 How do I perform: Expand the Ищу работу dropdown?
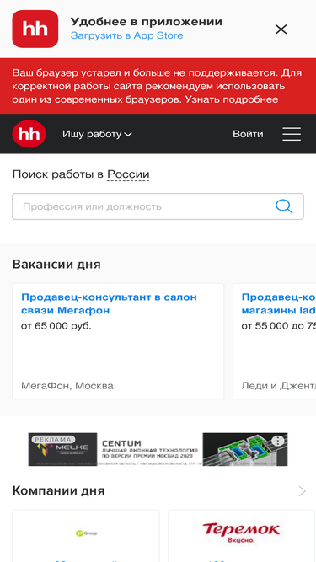click(97, 134)
